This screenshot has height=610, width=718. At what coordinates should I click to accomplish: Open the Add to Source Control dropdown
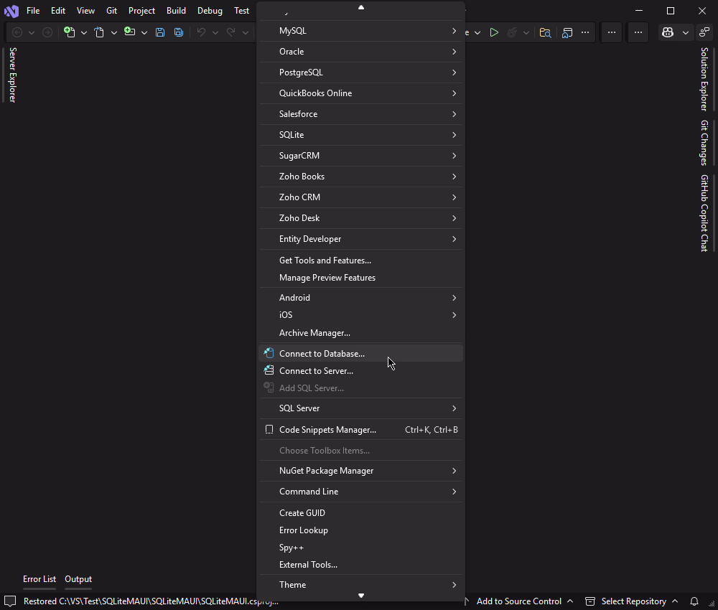520,601
